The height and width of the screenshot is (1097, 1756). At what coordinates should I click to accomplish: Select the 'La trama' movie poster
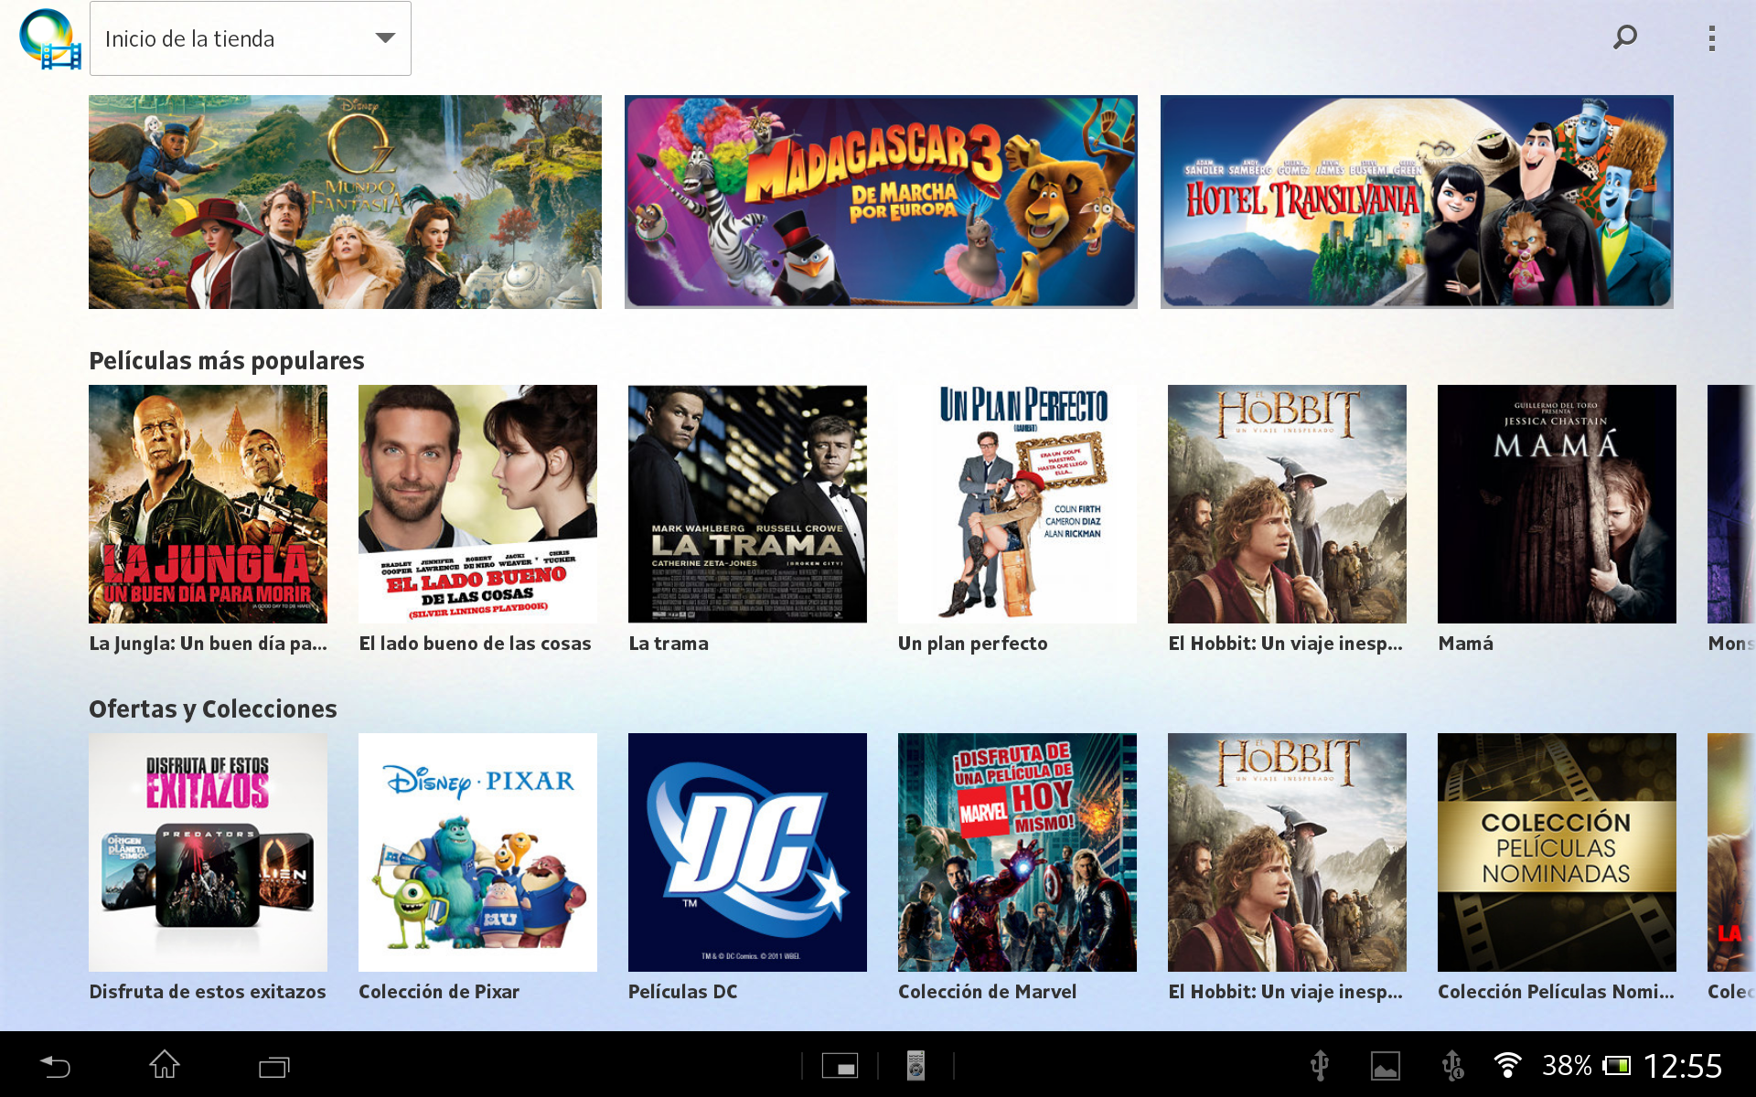[x=747, y=504]
